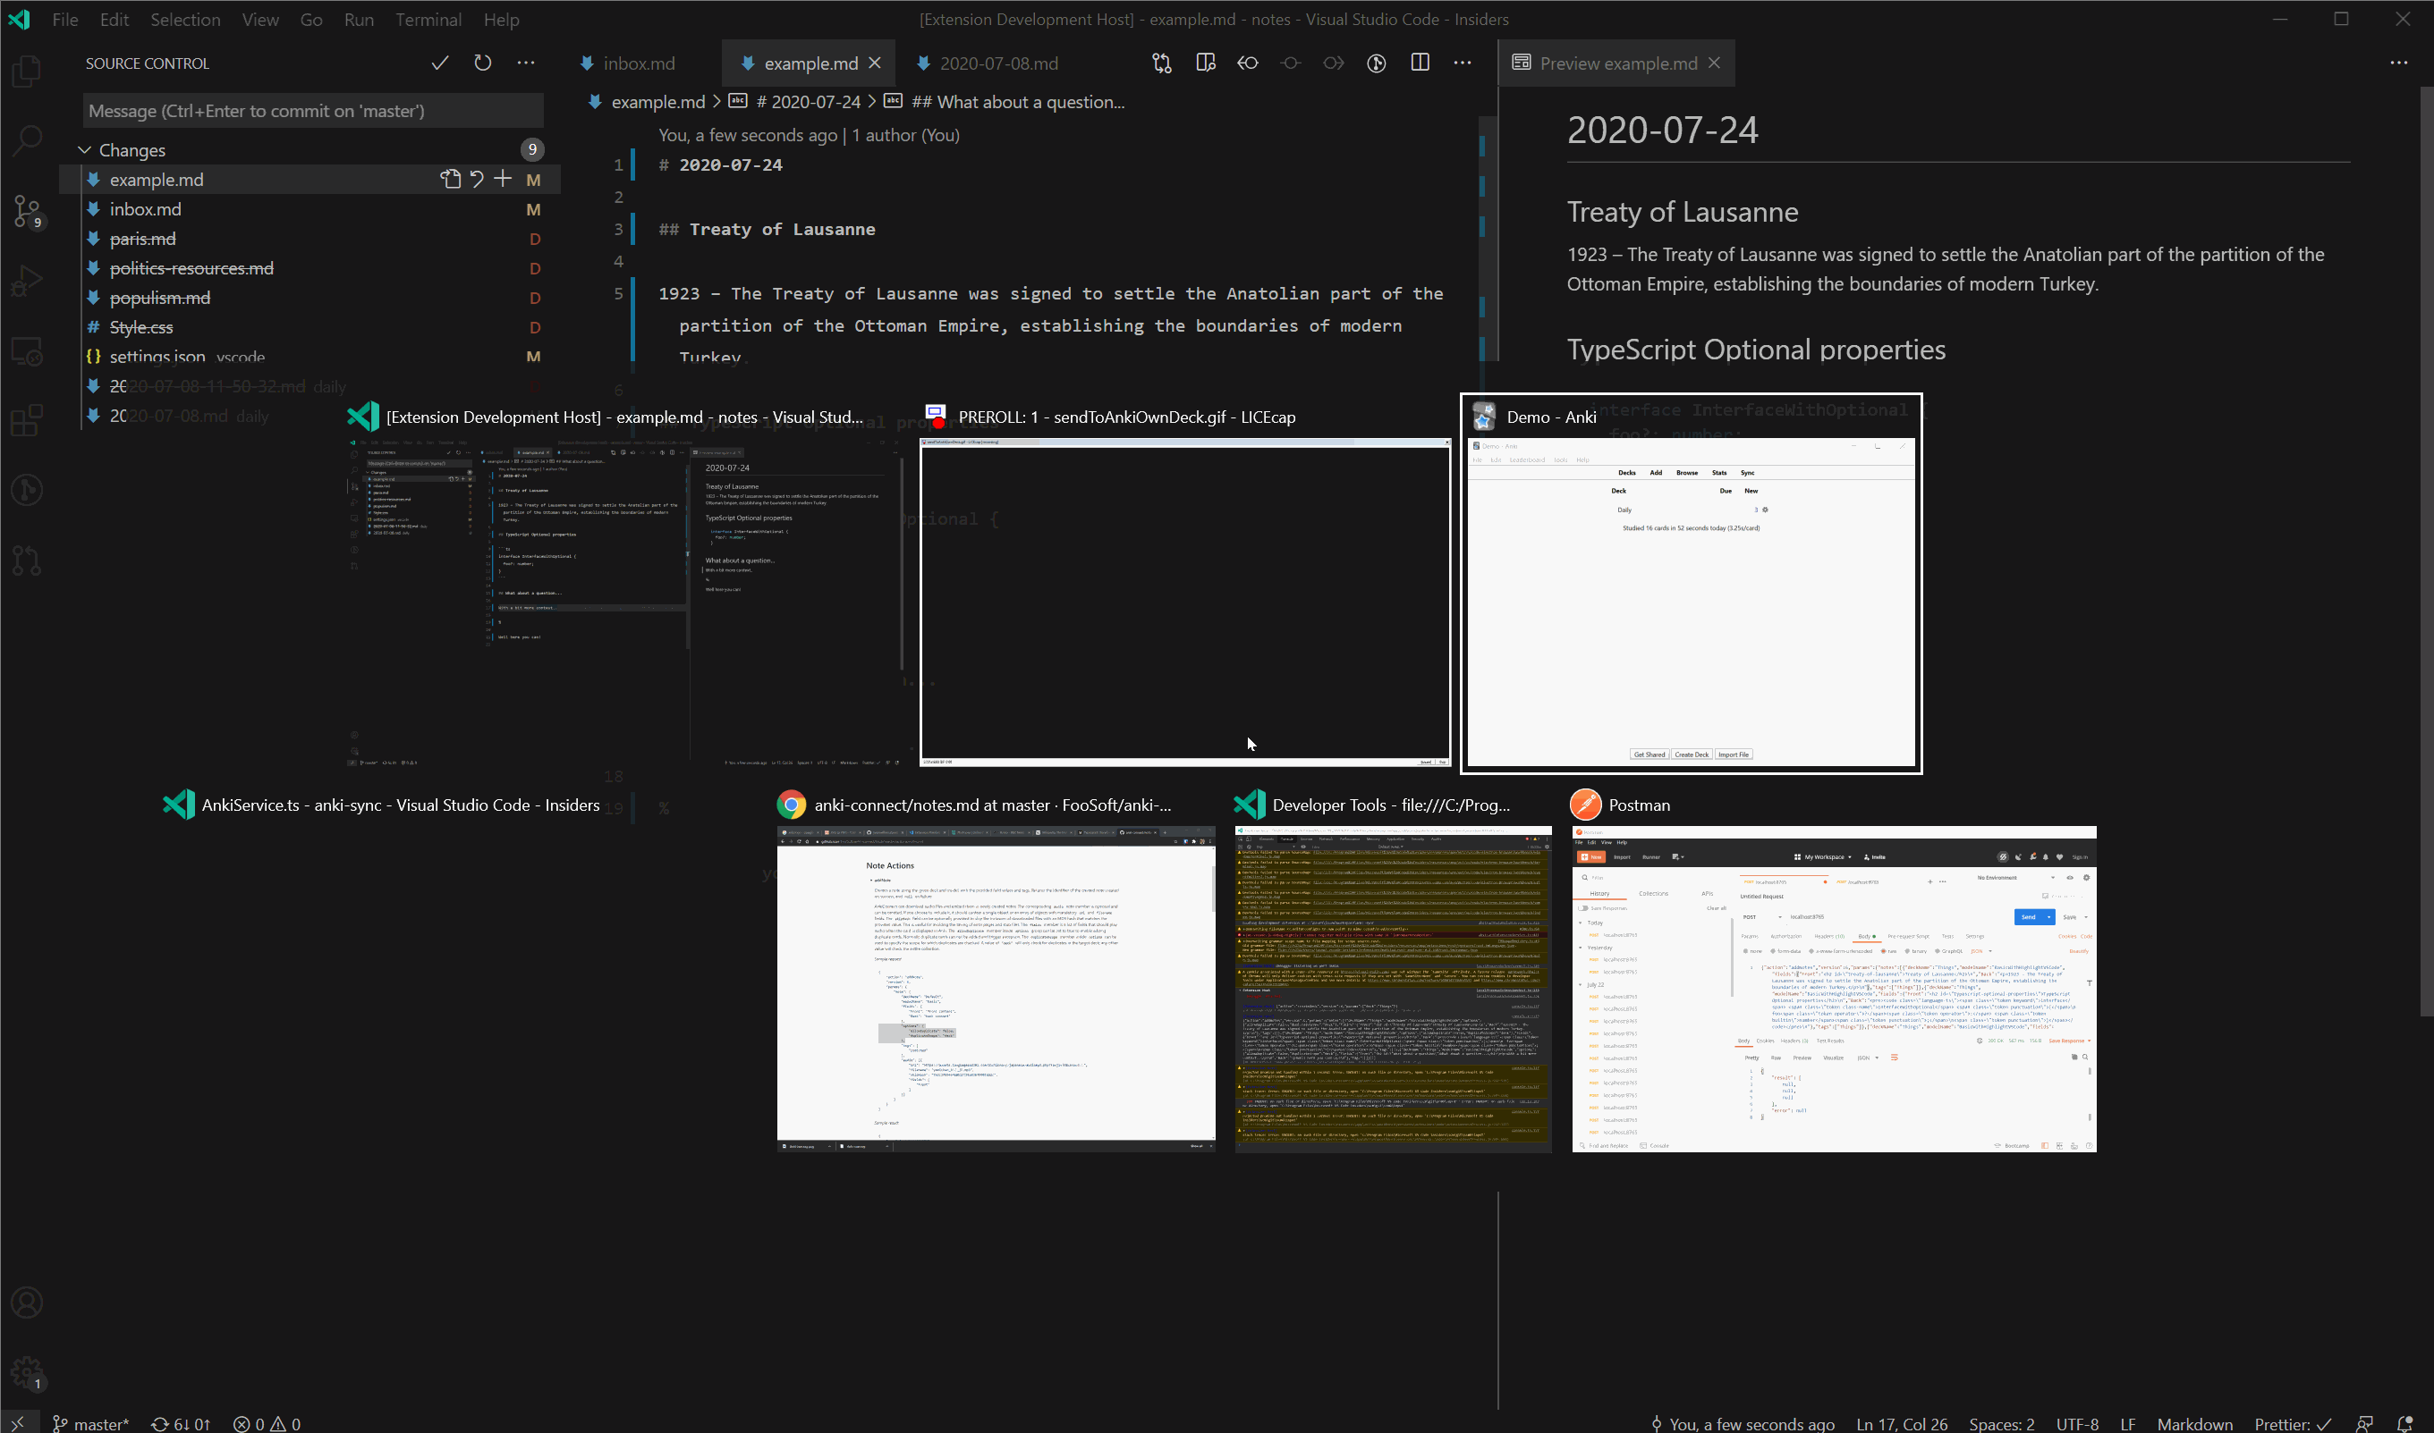
Task: Open the Terminal menu
Action: [x=427, y=20]
